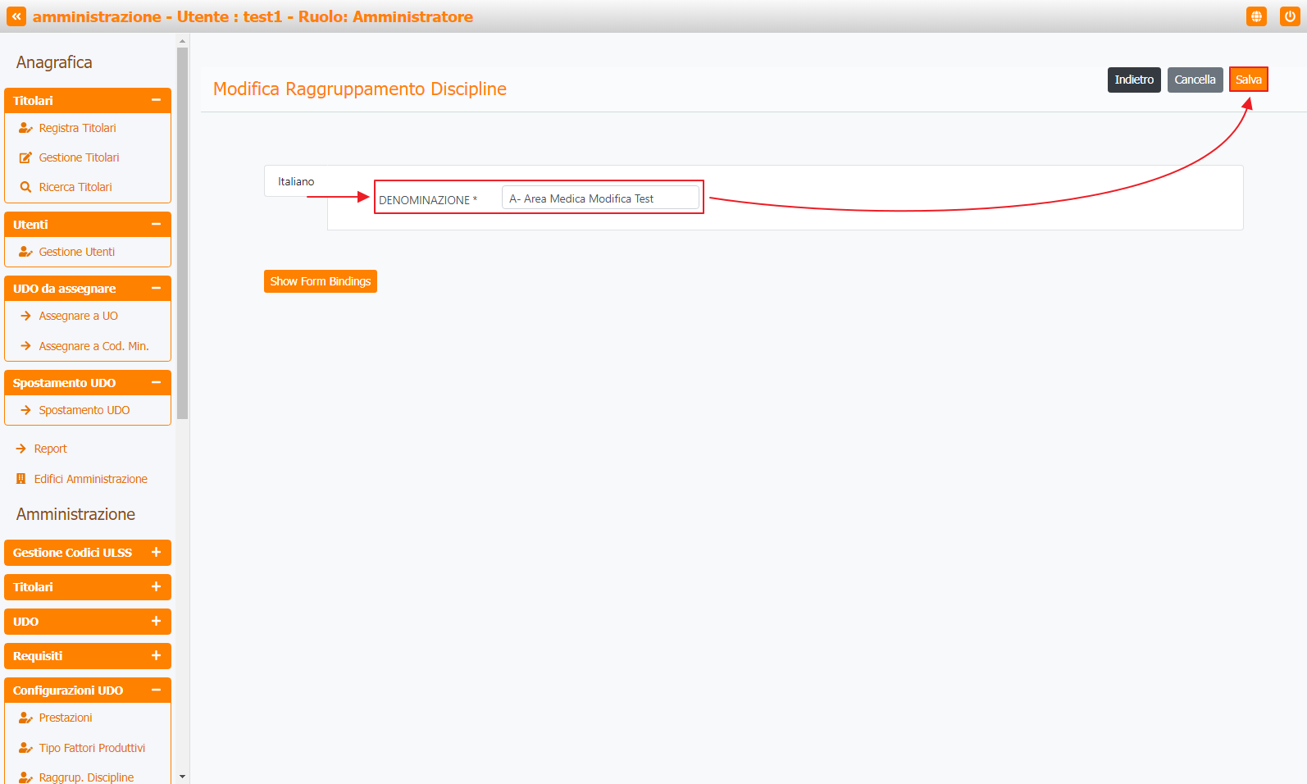Expand the Requisiti section

[x=156, y=656]
